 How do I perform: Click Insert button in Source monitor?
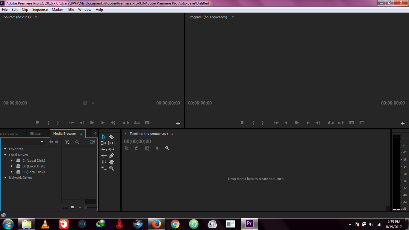(x=126, y=123)
